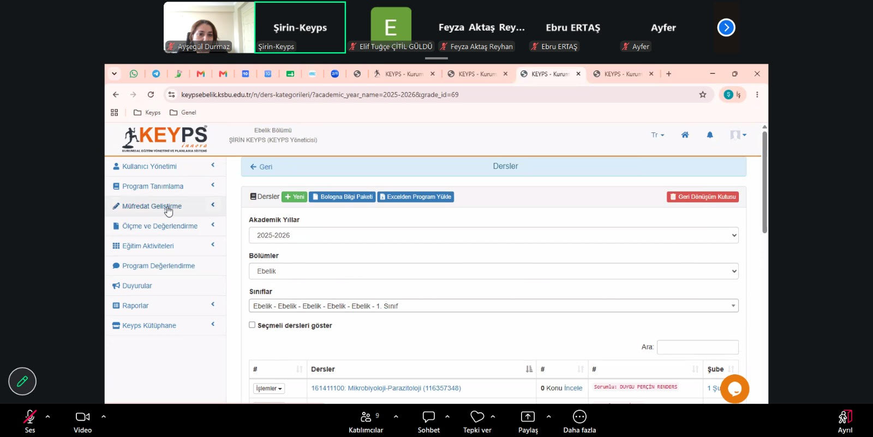Open the Katılımcılar participants panel
Screen dimensions: 873x437
[366, 422]
